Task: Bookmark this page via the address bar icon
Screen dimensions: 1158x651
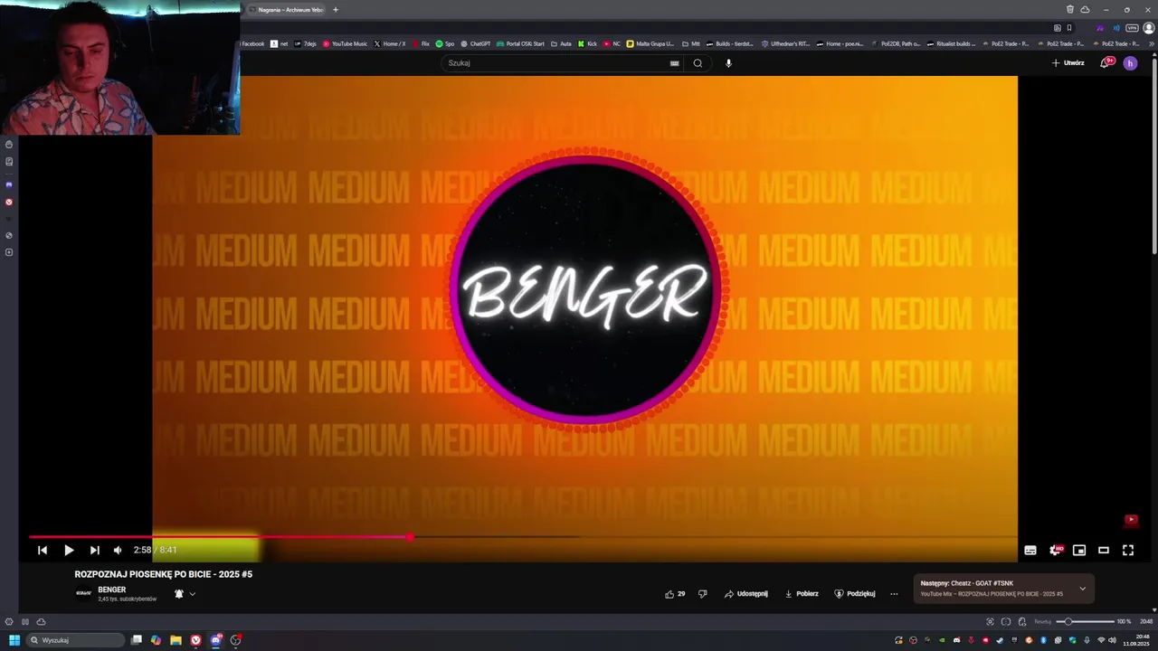Action: point(1069,28)
